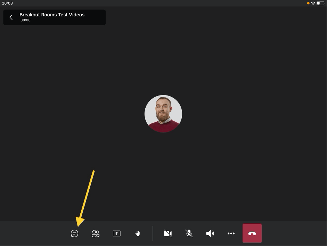Click the Wi-Fi status icon
327x246 pixels.
pos(313,3)
